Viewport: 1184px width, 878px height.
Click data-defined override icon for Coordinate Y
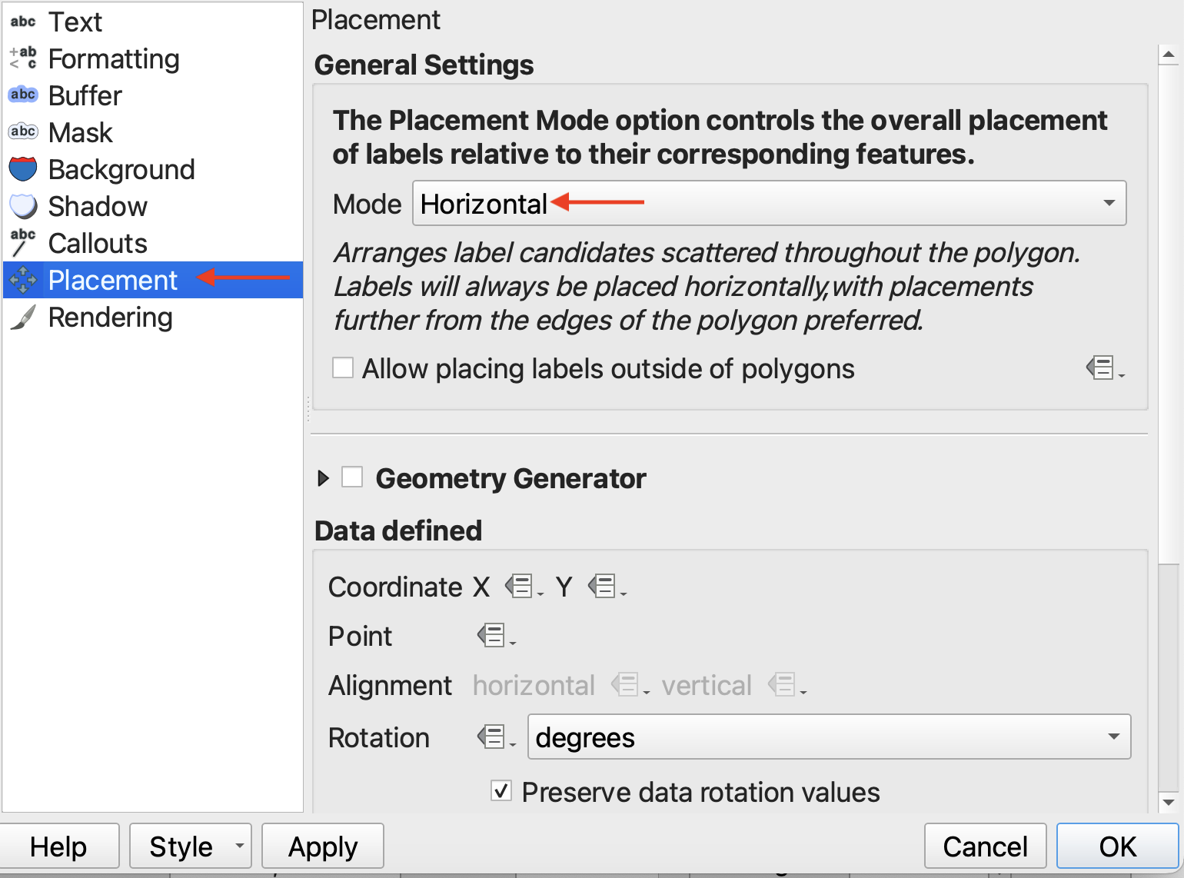click(604, 587)
